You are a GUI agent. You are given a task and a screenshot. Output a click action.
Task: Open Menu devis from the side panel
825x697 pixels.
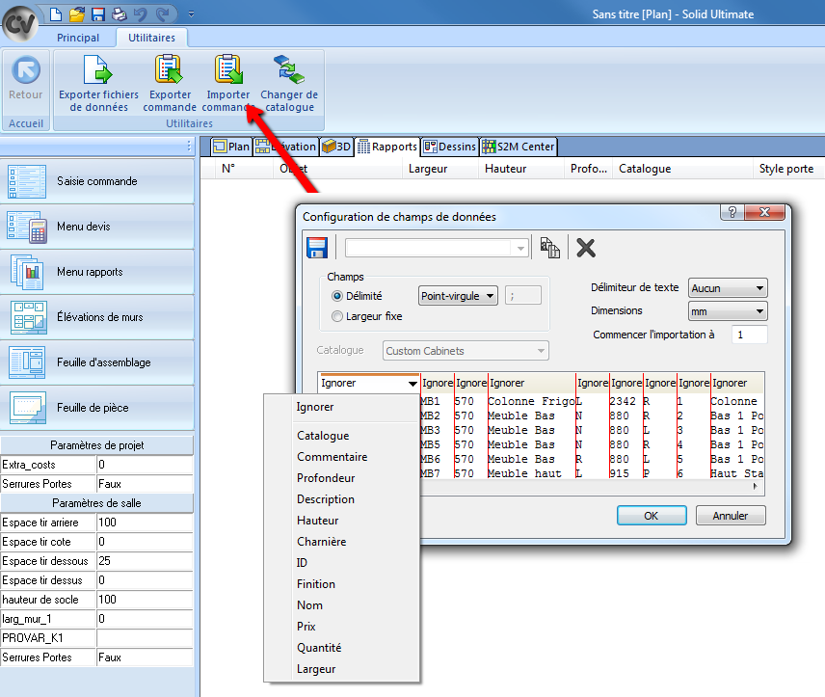[x=97, y=227]
